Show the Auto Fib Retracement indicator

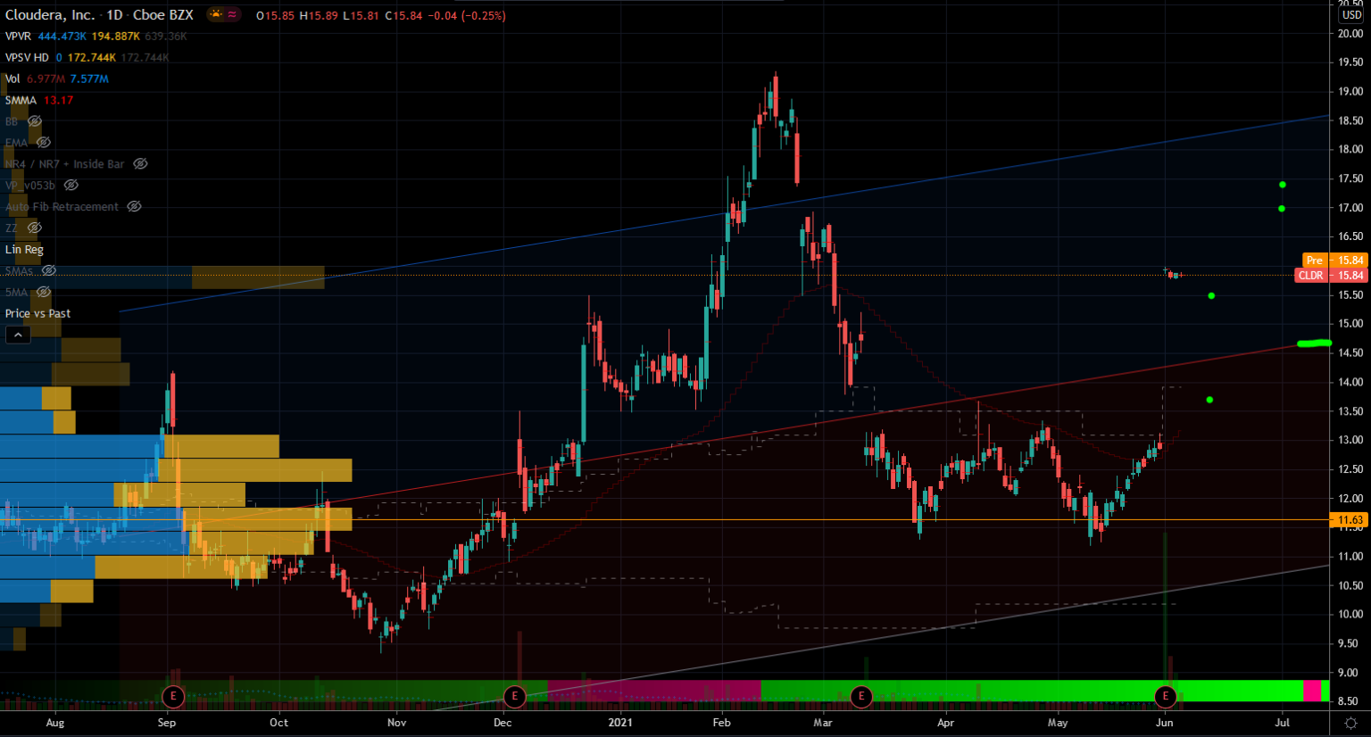point(134,206)
